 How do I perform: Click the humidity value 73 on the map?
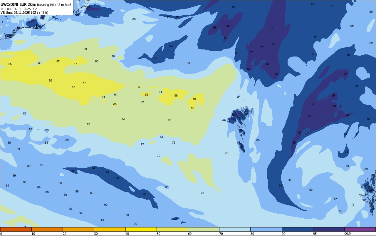(x=174, y=142)
